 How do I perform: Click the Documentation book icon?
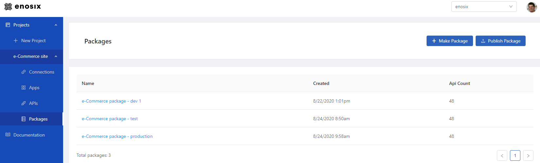8,135
